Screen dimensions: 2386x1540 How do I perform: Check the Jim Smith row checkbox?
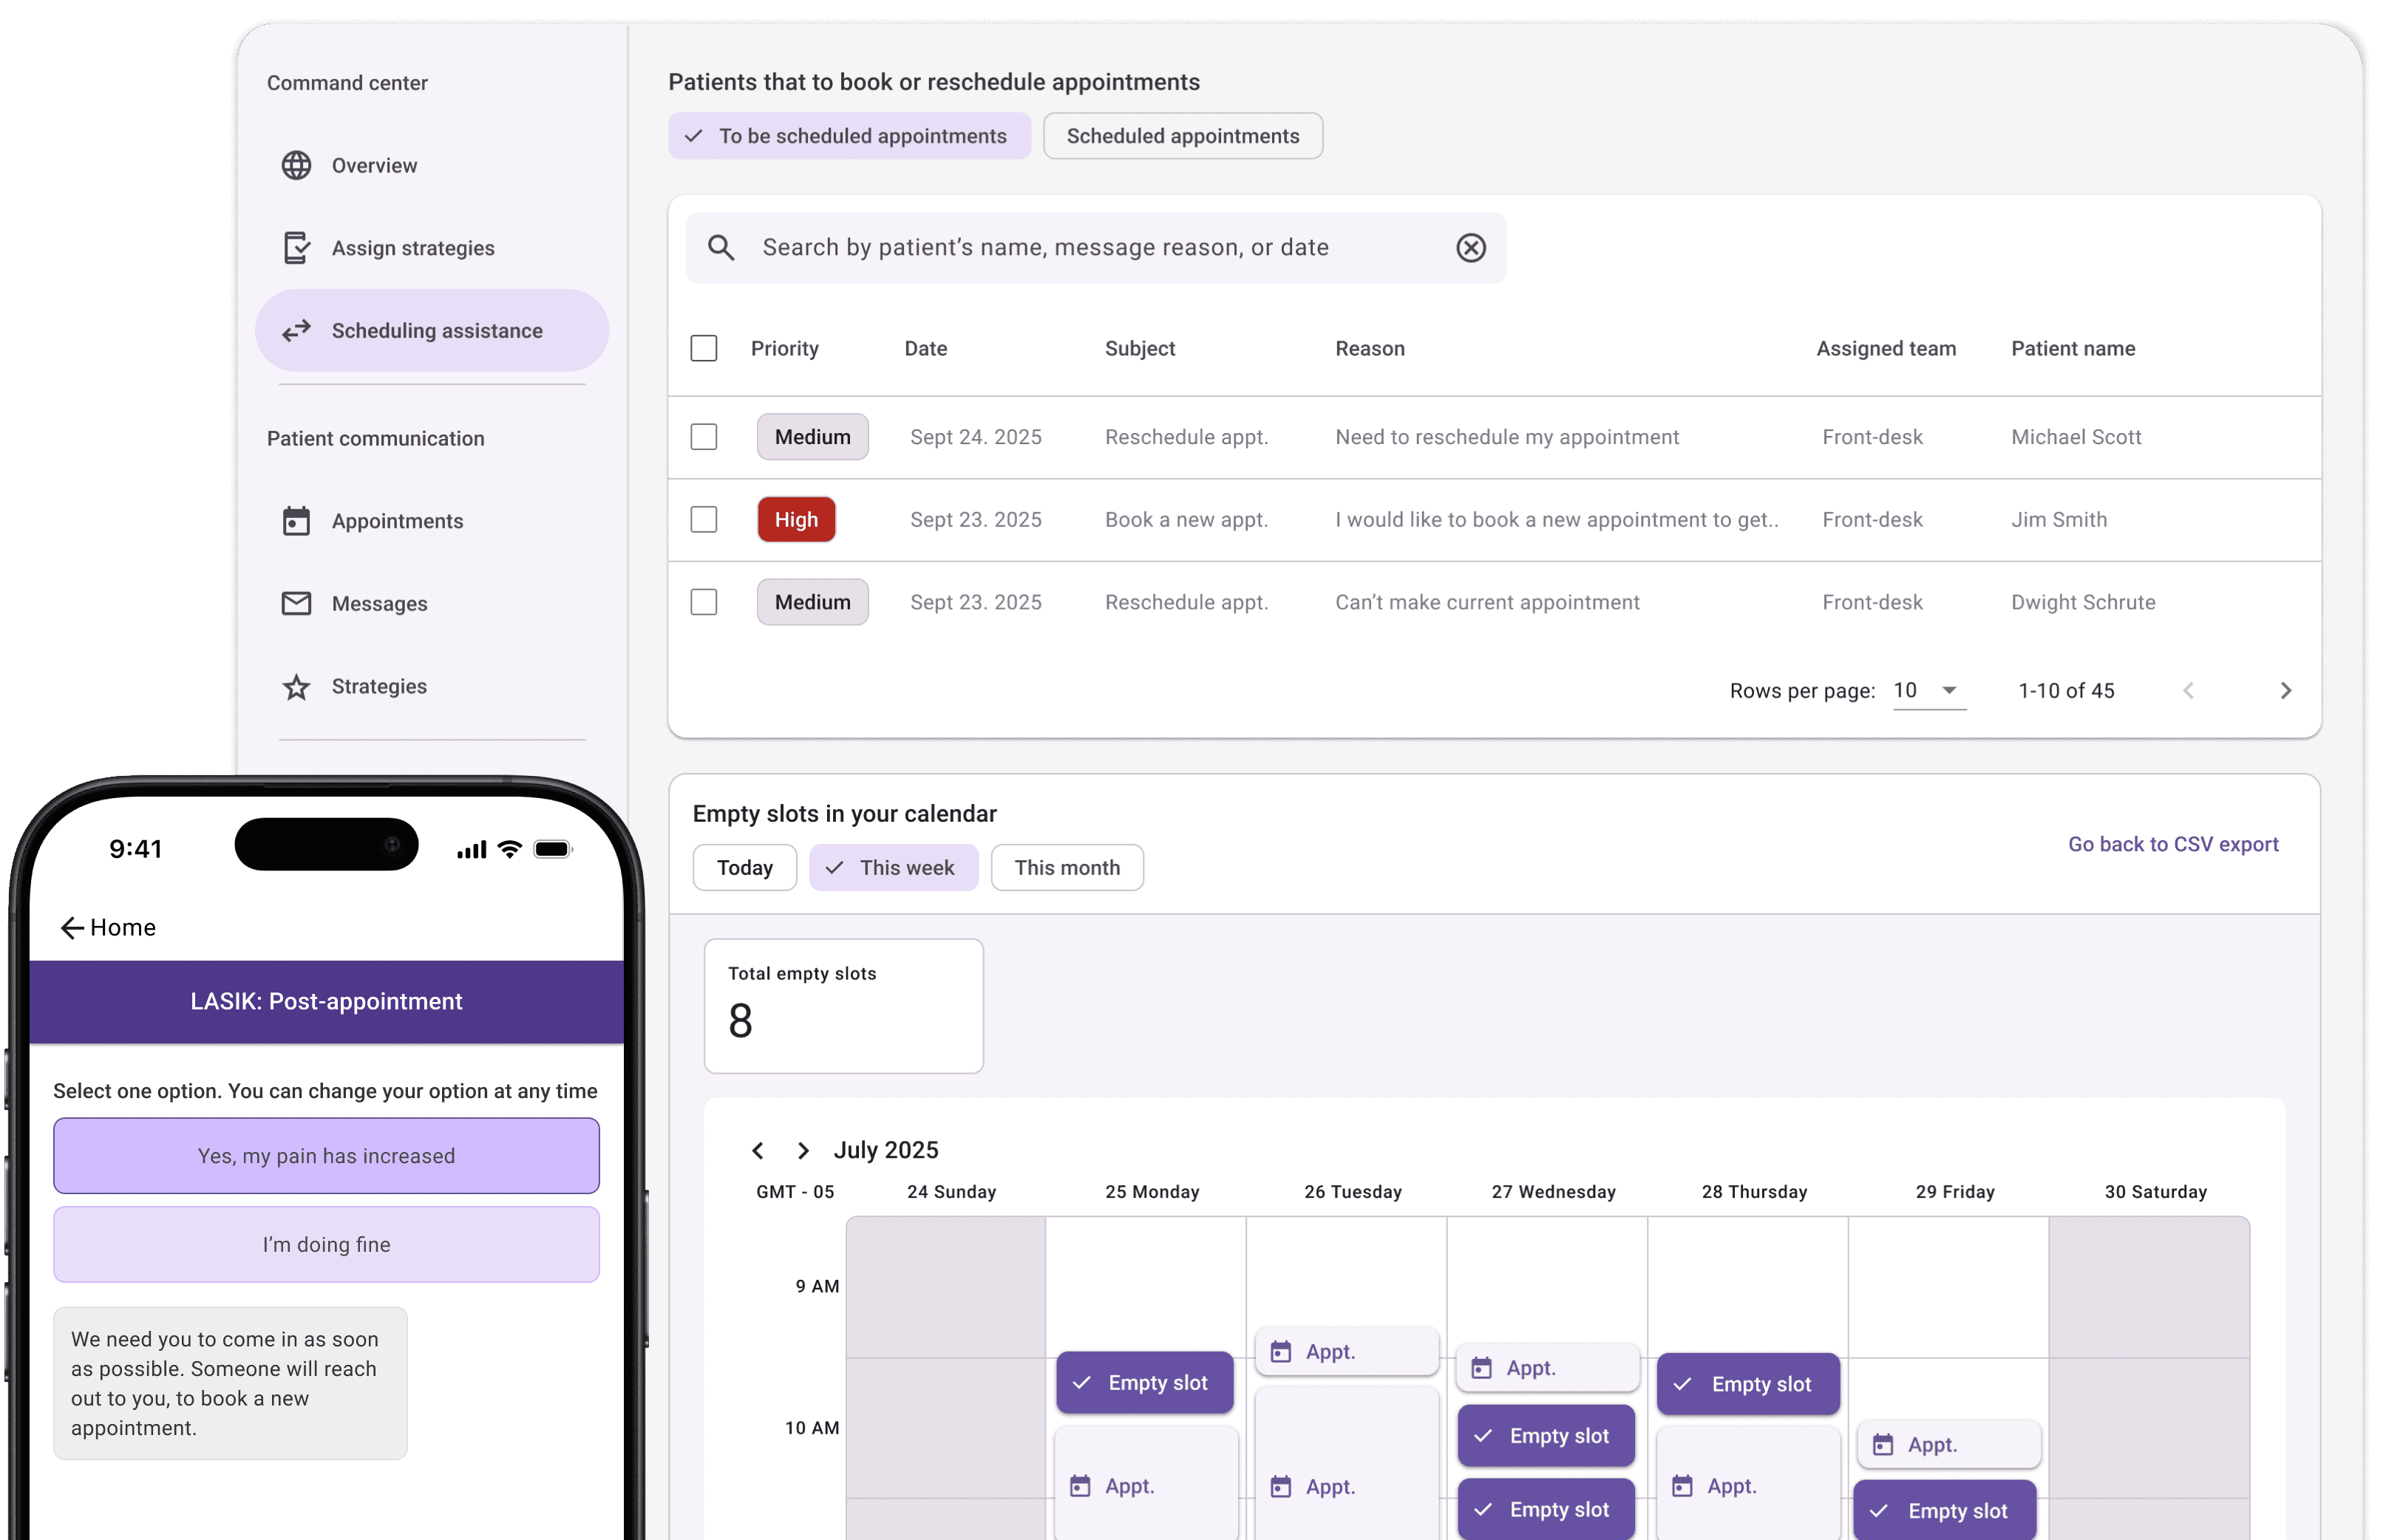point(704,519)
